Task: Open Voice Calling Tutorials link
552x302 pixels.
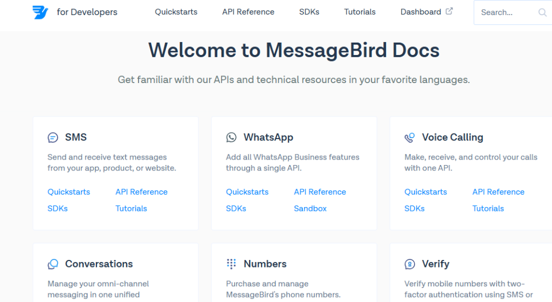Action: tap(488, 208)
